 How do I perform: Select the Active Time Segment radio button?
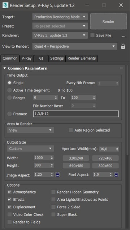coord(9,90)
